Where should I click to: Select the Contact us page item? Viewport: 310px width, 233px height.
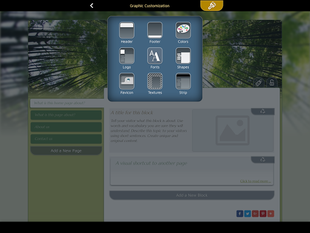(66, 139)
